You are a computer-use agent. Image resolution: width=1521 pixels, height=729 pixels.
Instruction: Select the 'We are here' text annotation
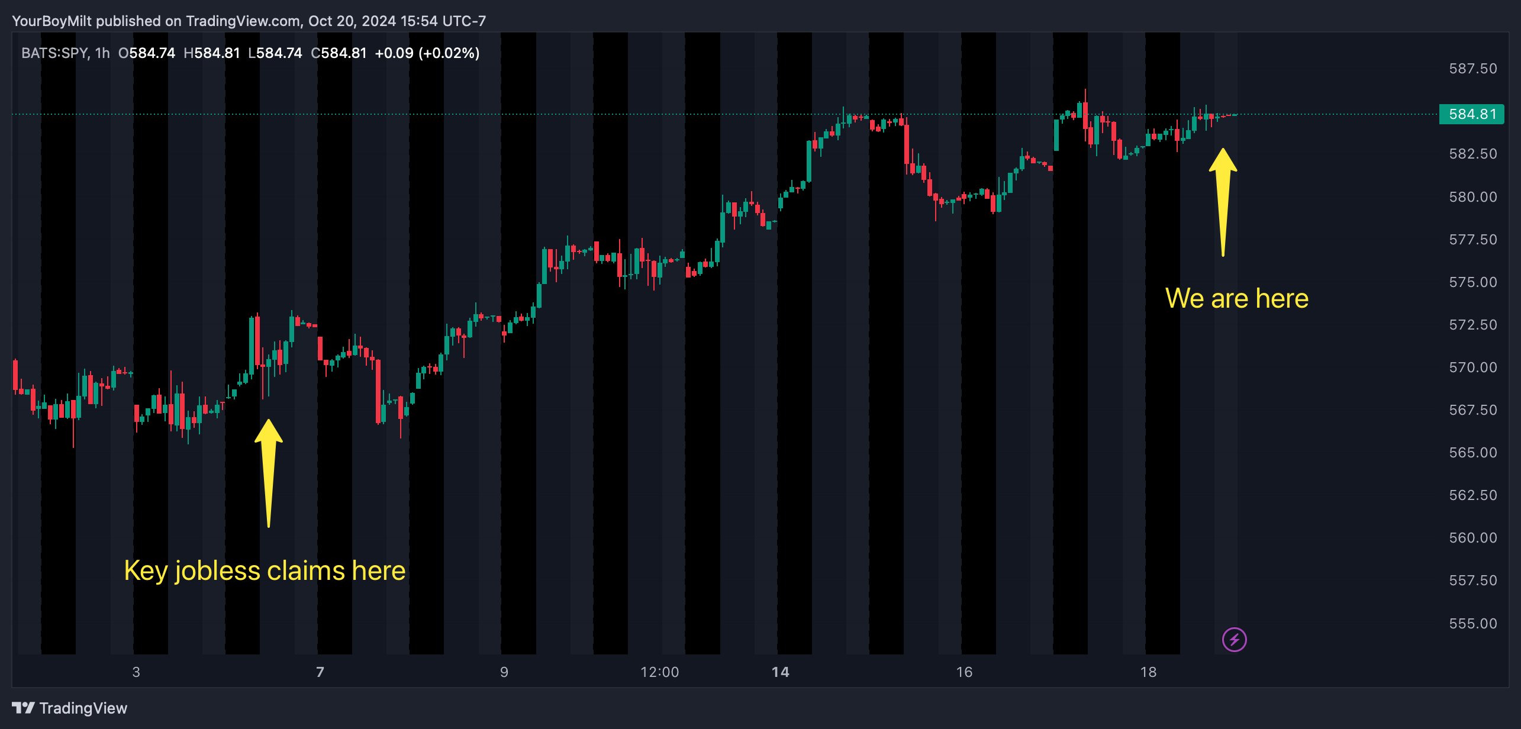pyautogui.click(x=1236, y=298)
